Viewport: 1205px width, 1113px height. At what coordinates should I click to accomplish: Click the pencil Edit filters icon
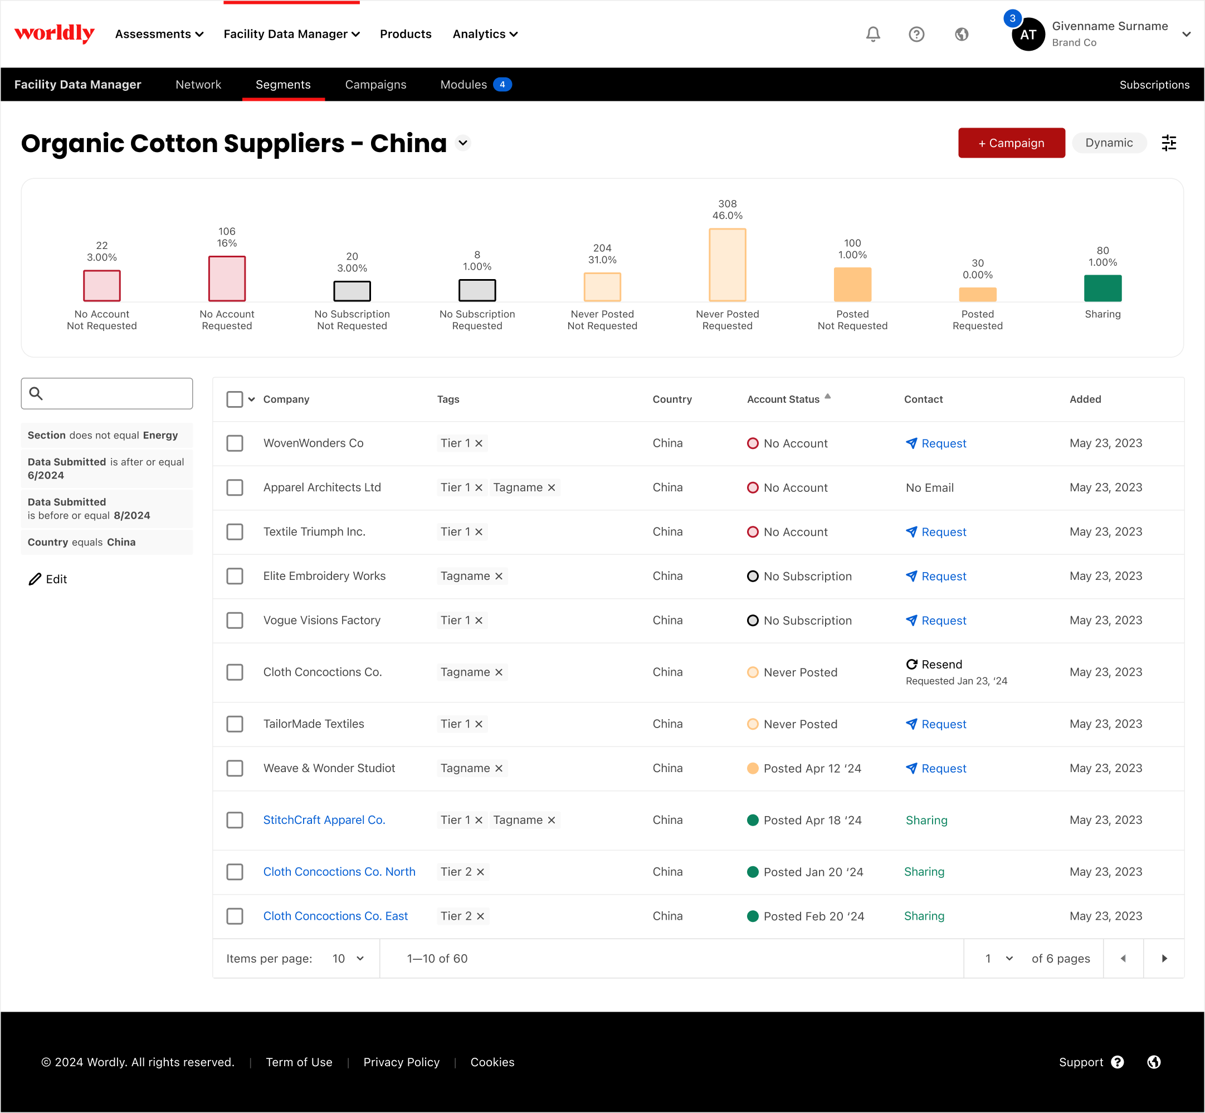(x=35, y=579)
